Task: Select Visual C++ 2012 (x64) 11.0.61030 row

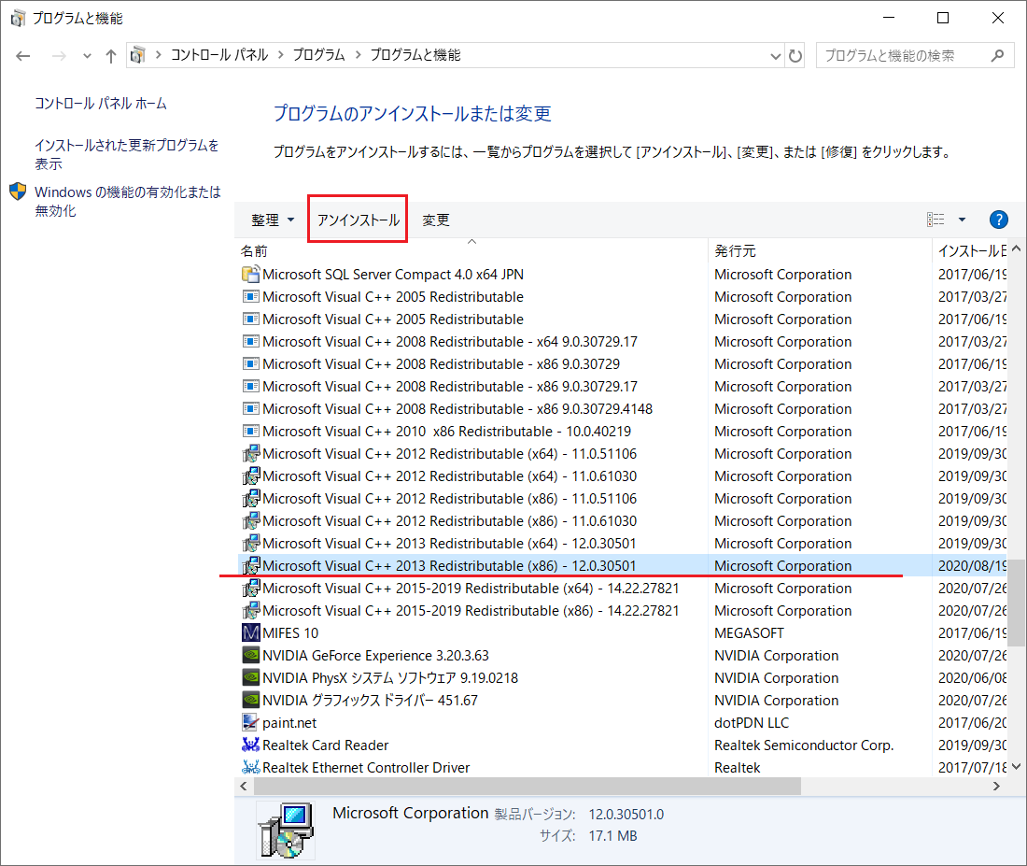Action: click(622, 476)
